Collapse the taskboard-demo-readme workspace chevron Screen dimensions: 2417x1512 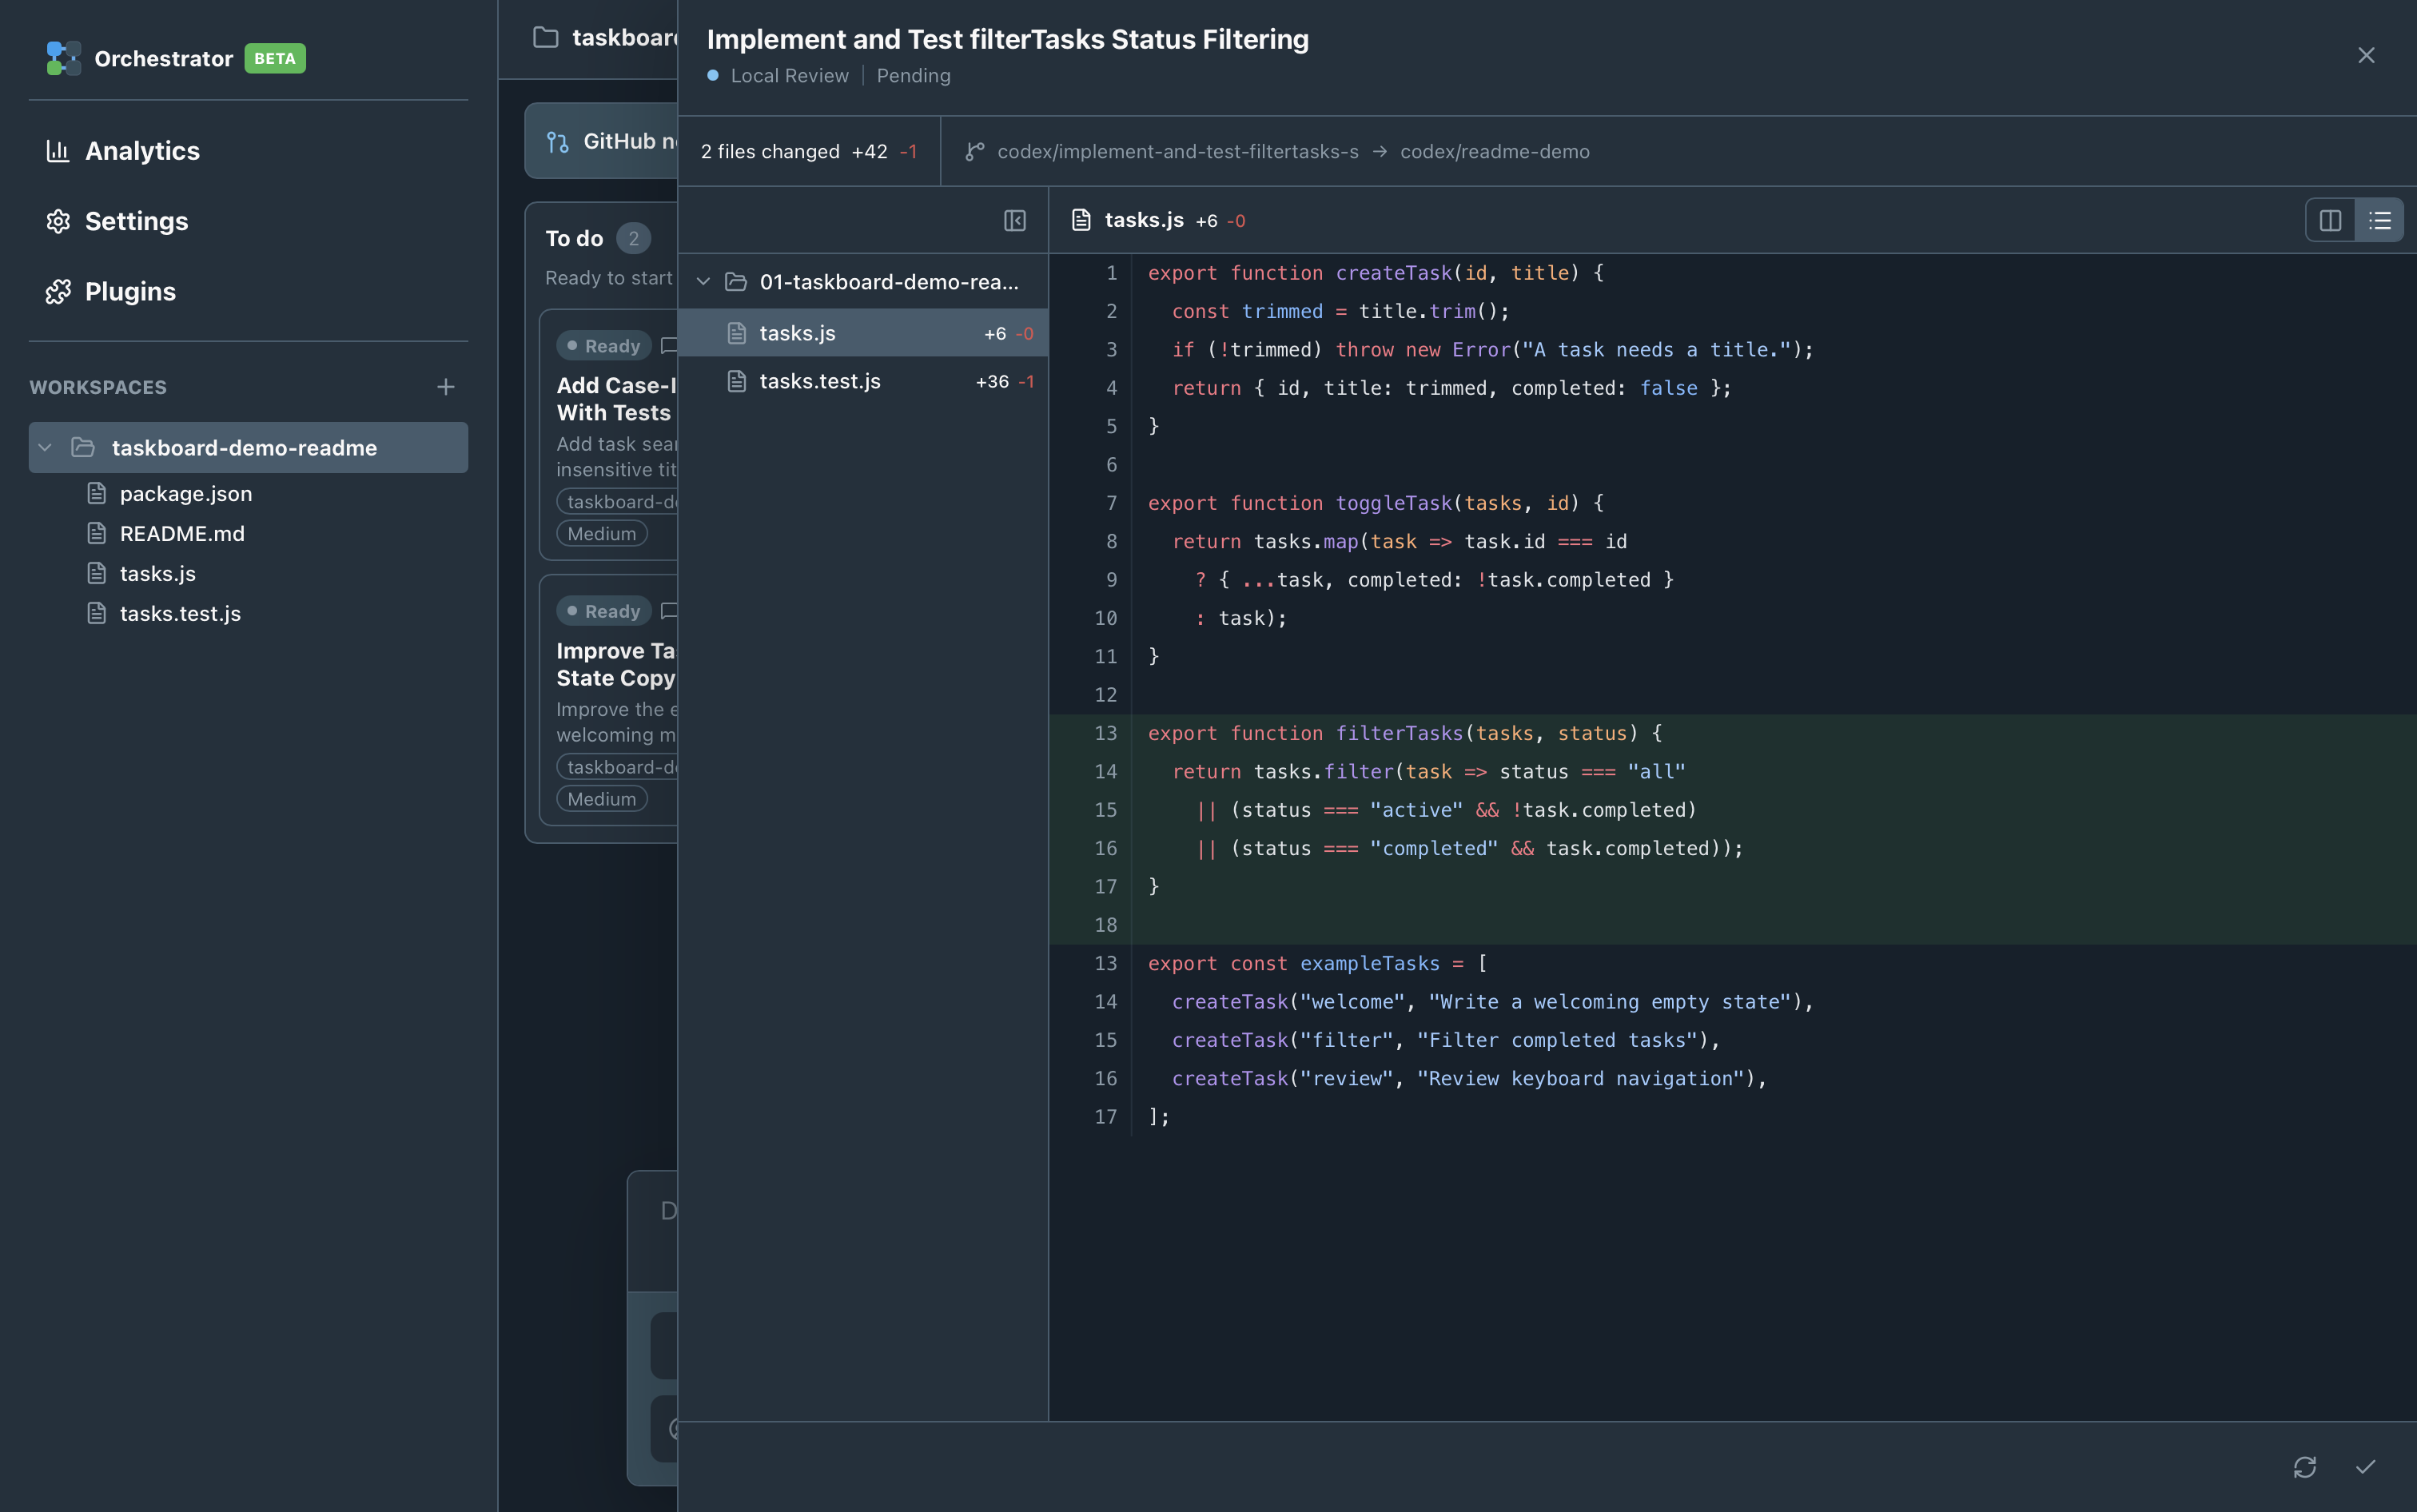(45, 448)
